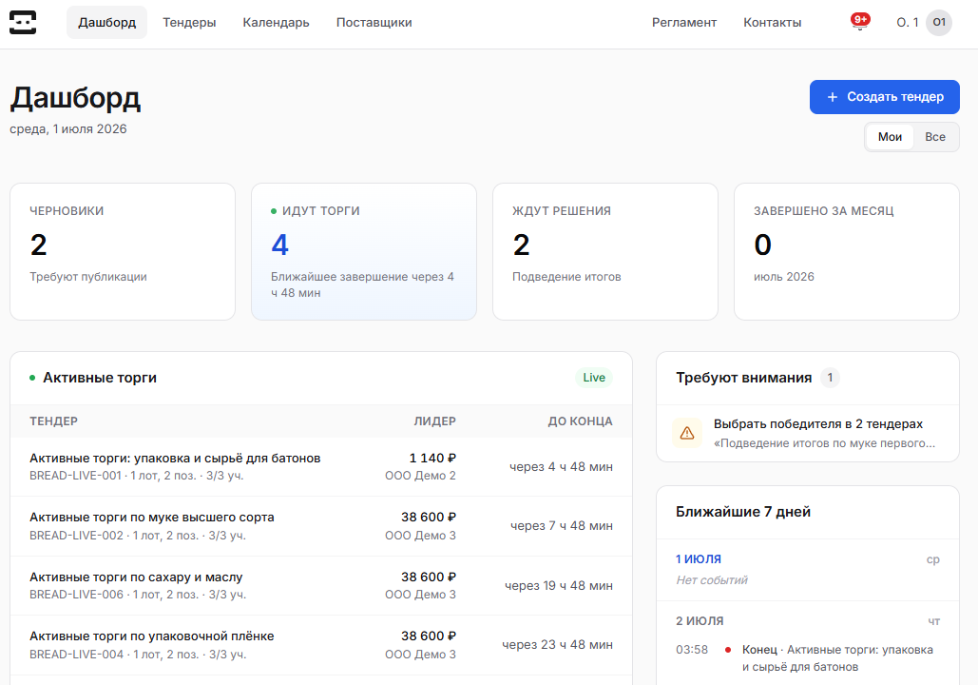Open the notifications bell with 9+ badge
The image size is (978, 685).
click(860, 22)
